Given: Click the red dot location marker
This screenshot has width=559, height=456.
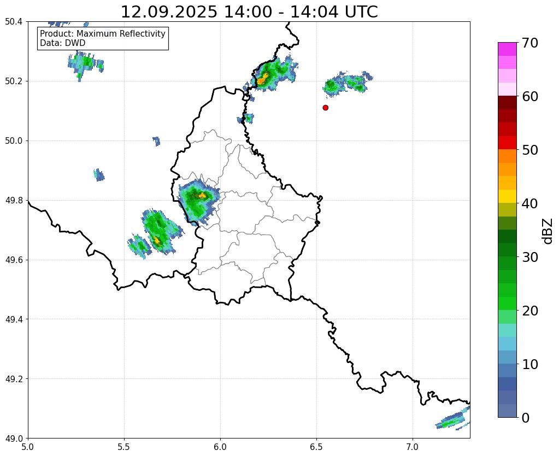Looking at the screenshot, I should (x=325, y=108).
